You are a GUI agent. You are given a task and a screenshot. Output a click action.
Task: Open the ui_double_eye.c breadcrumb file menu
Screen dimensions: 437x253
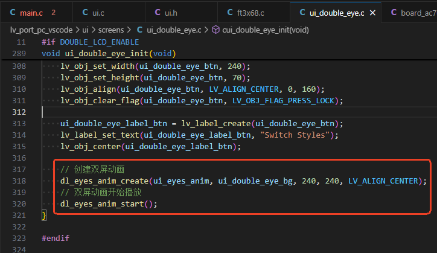[174, 30]
